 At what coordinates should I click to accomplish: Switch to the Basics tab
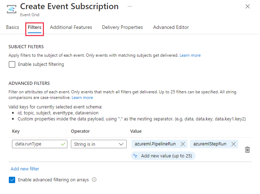click(x=13, y=27)
